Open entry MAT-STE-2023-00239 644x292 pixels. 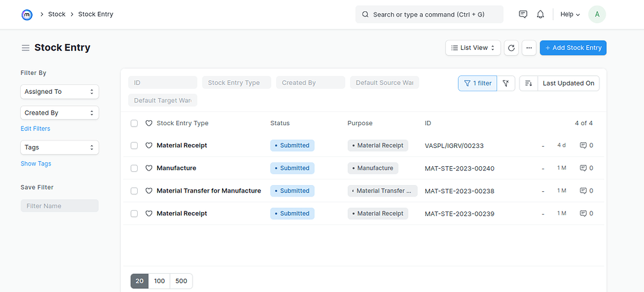click(460, 213)
